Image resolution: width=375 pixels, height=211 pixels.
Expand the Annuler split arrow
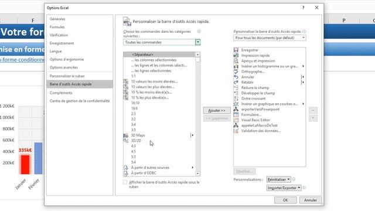click(303, 77)
